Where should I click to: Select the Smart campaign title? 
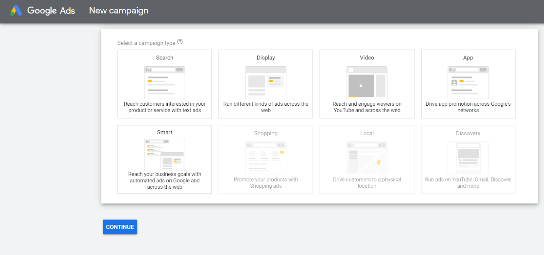(165, 132)
